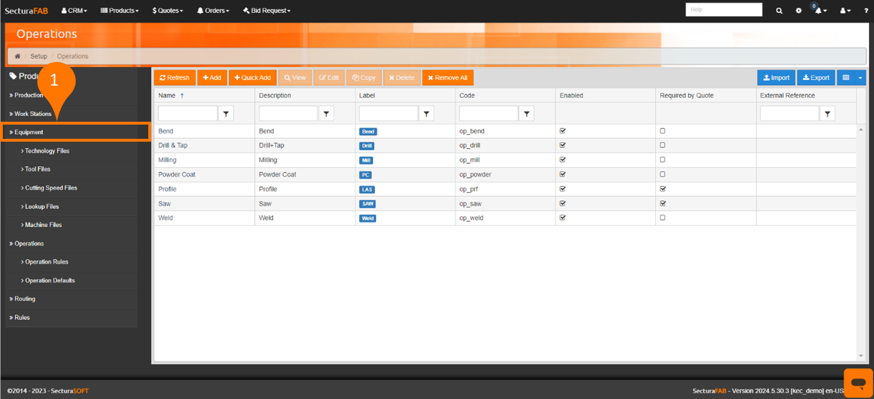This screenshot has height=399, width=874.
Task: Uncheck Enabled checkbox for Milling row
Action: [x=562, y=160]
